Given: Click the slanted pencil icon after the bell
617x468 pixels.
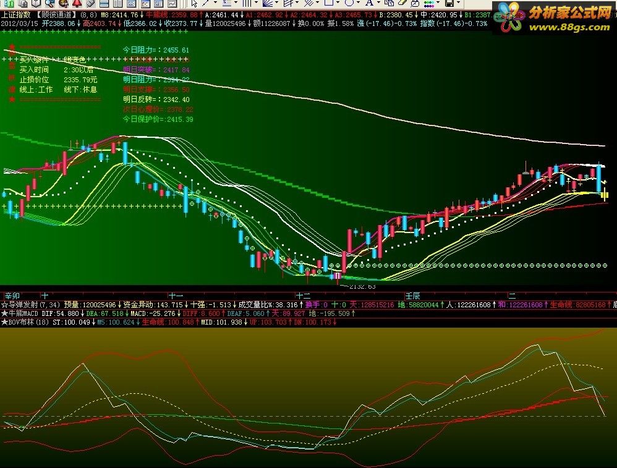Looking at the screenshot, I should click(x=90, y=4).
